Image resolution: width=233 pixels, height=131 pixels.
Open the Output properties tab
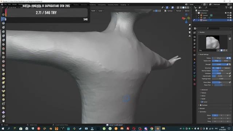coord(195,40)
